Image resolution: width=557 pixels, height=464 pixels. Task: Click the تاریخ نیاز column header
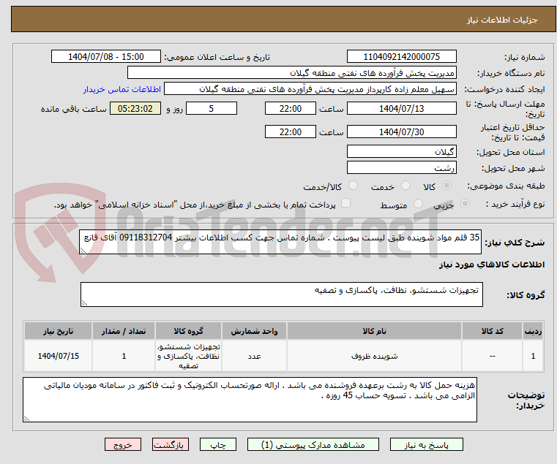click(x=59, y=331)
